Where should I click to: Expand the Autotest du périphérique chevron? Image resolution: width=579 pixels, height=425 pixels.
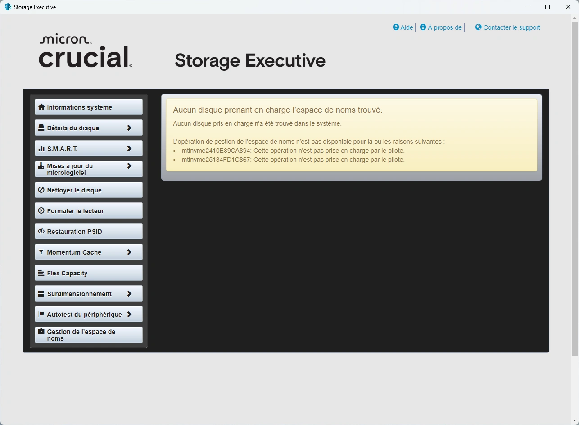pos(129,314)
